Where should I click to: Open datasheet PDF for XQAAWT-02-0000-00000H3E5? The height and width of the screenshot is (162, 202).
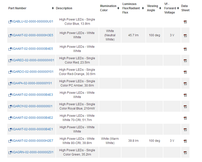185,35
